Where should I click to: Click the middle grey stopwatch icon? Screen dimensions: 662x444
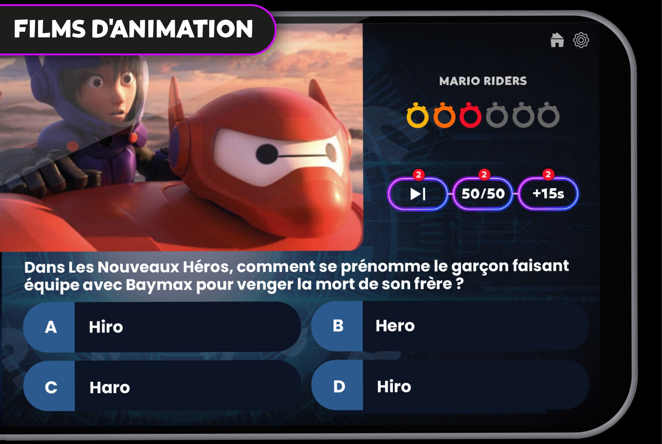pos(523,115)
